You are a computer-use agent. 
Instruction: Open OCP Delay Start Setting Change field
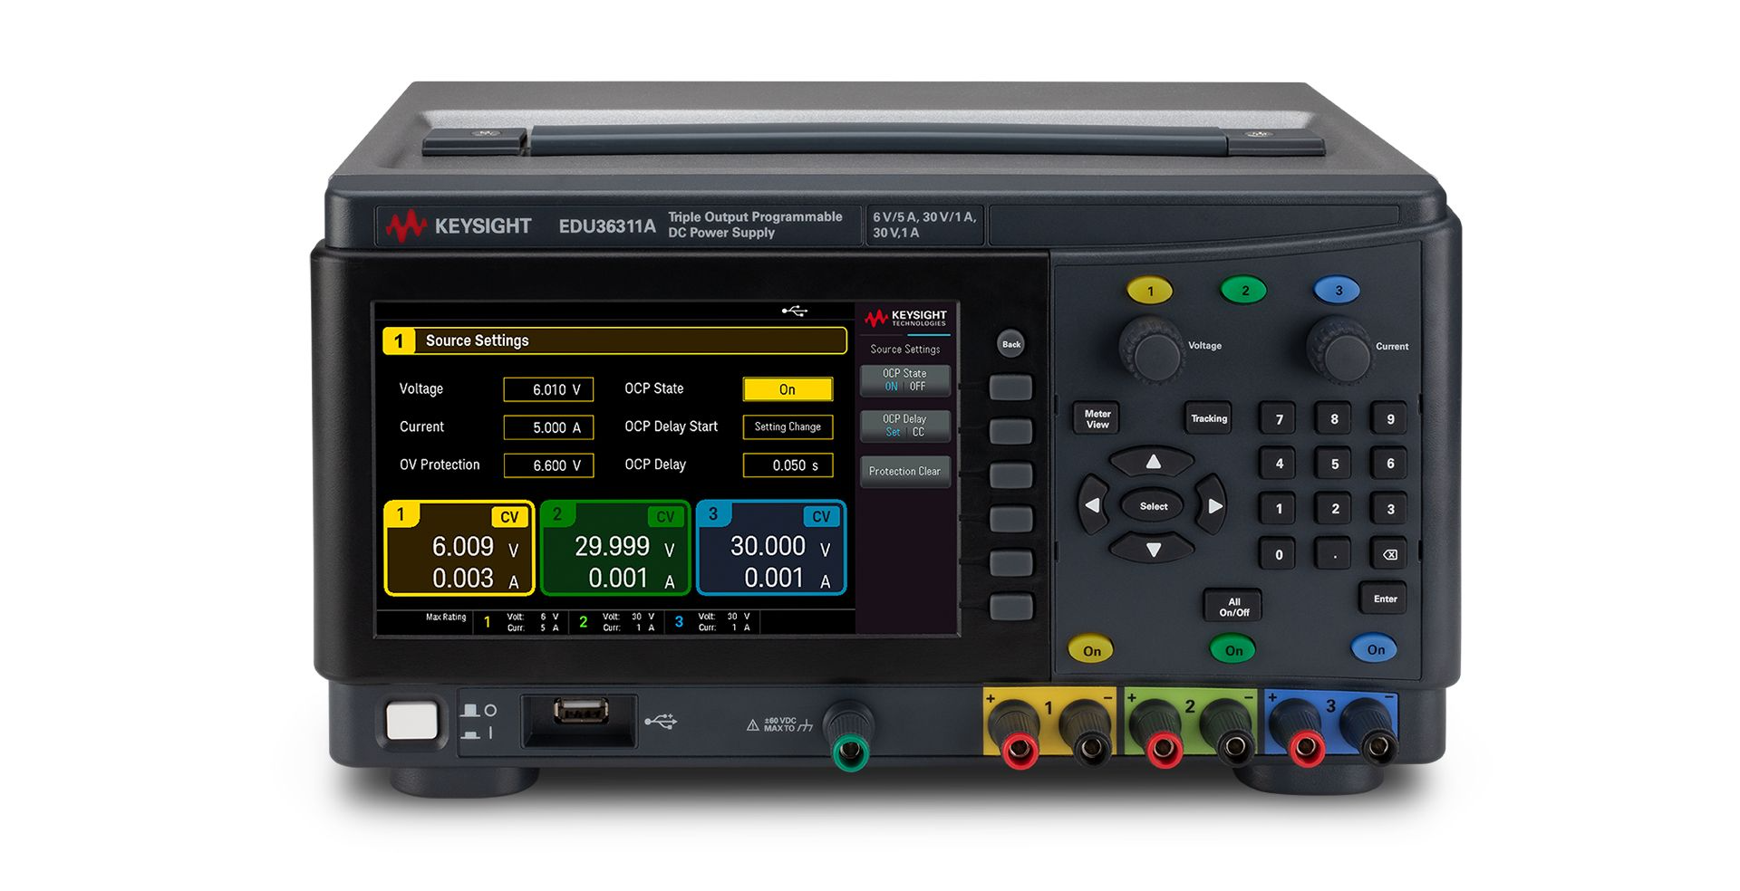point(788,426)
